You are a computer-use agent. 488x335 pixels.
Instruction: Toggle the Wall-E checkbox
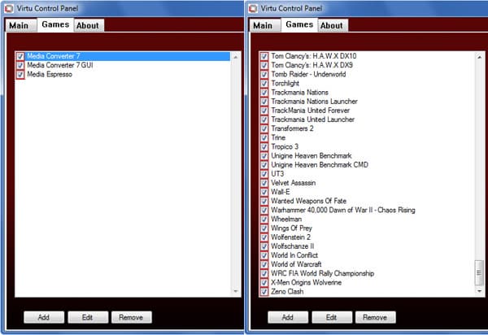[264, 192]
